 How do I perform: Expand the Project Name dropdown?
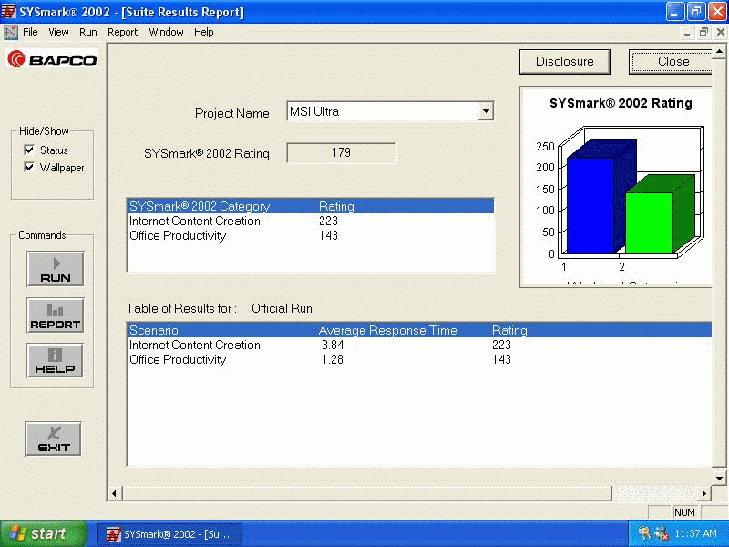tap(486, 111)
